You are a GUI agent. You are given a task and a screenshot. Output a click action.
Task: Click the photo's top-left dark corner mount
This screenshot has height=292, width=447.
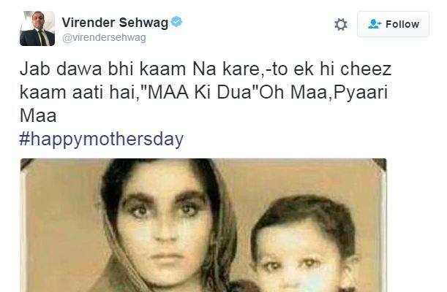(x=26, y=164)
